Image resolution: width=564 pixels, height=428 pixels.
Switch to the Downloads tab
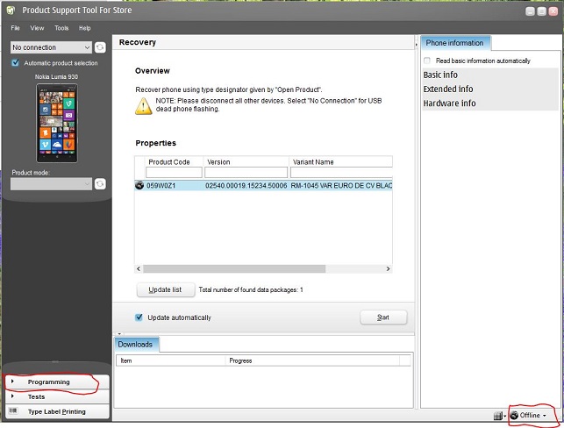(136, 345)
